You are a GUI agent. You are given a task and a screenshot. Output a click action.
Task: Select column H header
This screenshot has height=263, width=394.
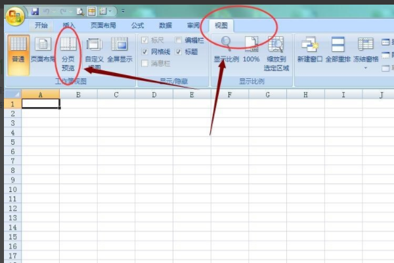coord(305,95)
